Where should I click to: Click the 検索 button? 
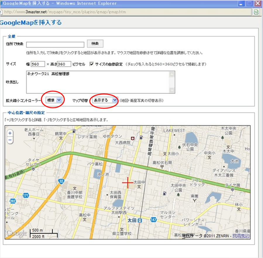point(95,44)
